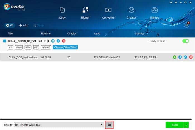Minimize the DVDFab window
195x130 pixels.
tap(181, 2)
